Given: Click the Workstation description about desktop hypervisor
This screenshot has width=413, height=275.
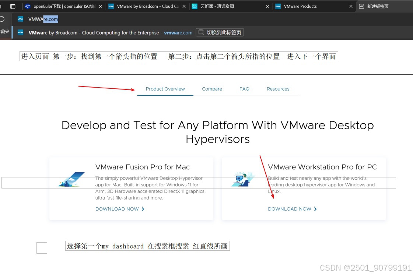Looking at the screenshot, I should click(321, 185).
